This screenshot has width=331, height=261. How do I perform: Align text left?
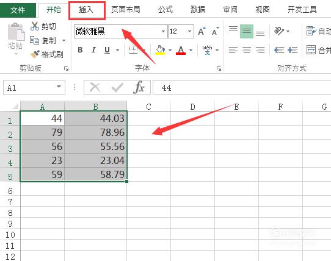click(233, 50)
